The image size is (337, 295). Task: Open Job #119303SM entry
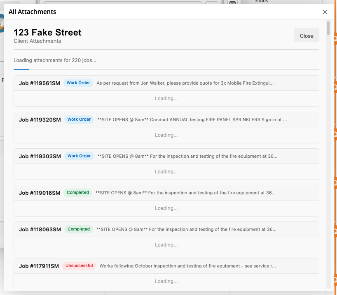(40, 156)
